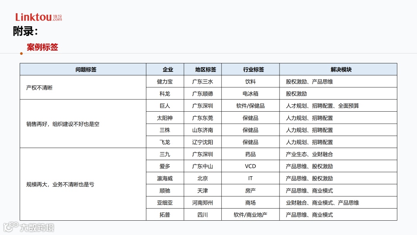Click the enterprise cell '巨人'

(x=165, y=106)
